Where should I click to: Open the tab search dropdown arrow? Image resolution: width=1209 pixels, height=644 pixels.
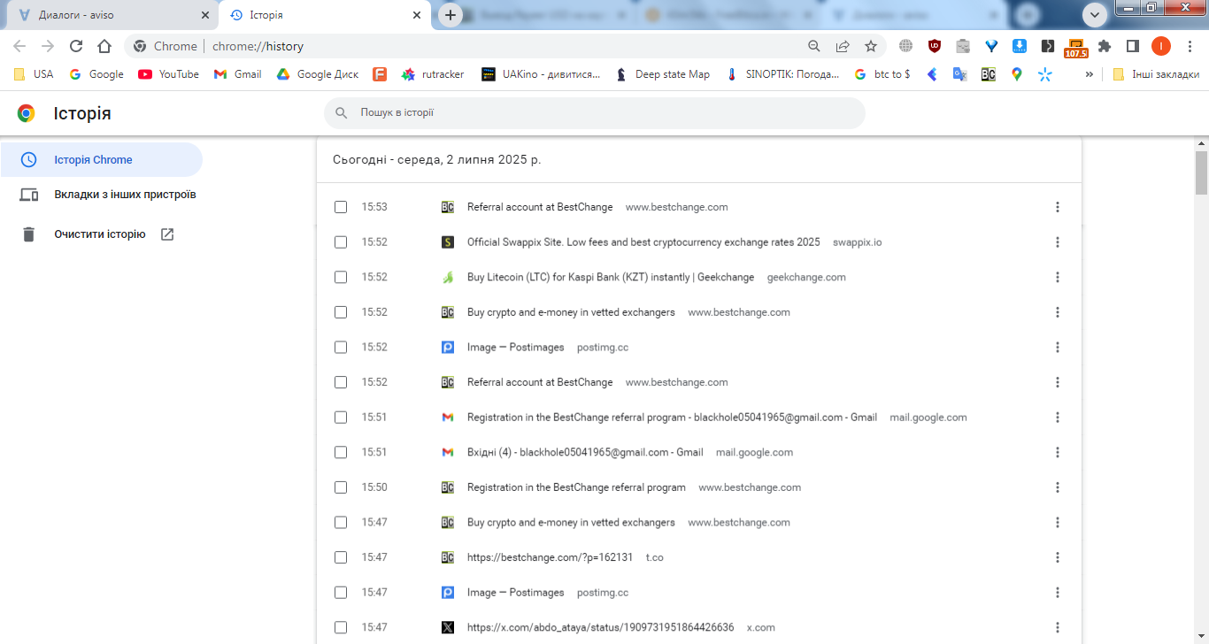pos(1095,14)
